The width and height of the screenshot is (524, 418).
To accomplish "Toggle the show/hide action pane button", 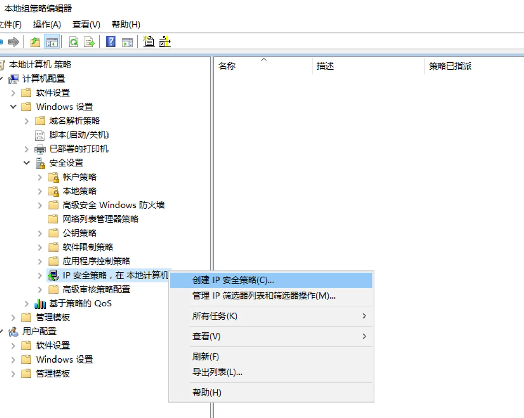I will click(x=127, y=42).
